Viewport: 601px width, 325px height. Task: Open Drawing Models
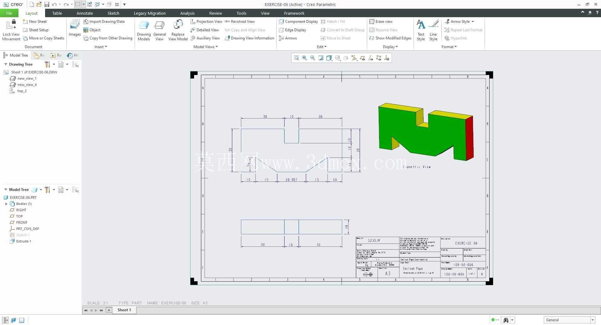[144, 30]
